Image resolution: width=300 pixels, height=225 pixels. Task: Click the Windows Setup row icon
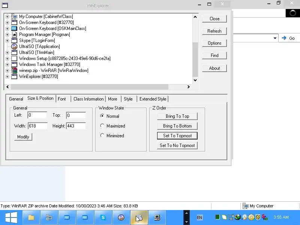click(14, 58)
